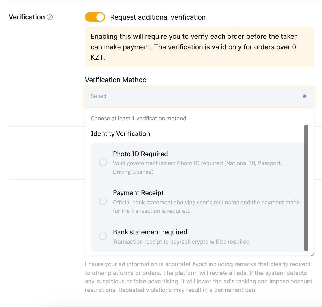Click the "Verification Method" field label
The image size is (322, 307).
pos(116,80)
